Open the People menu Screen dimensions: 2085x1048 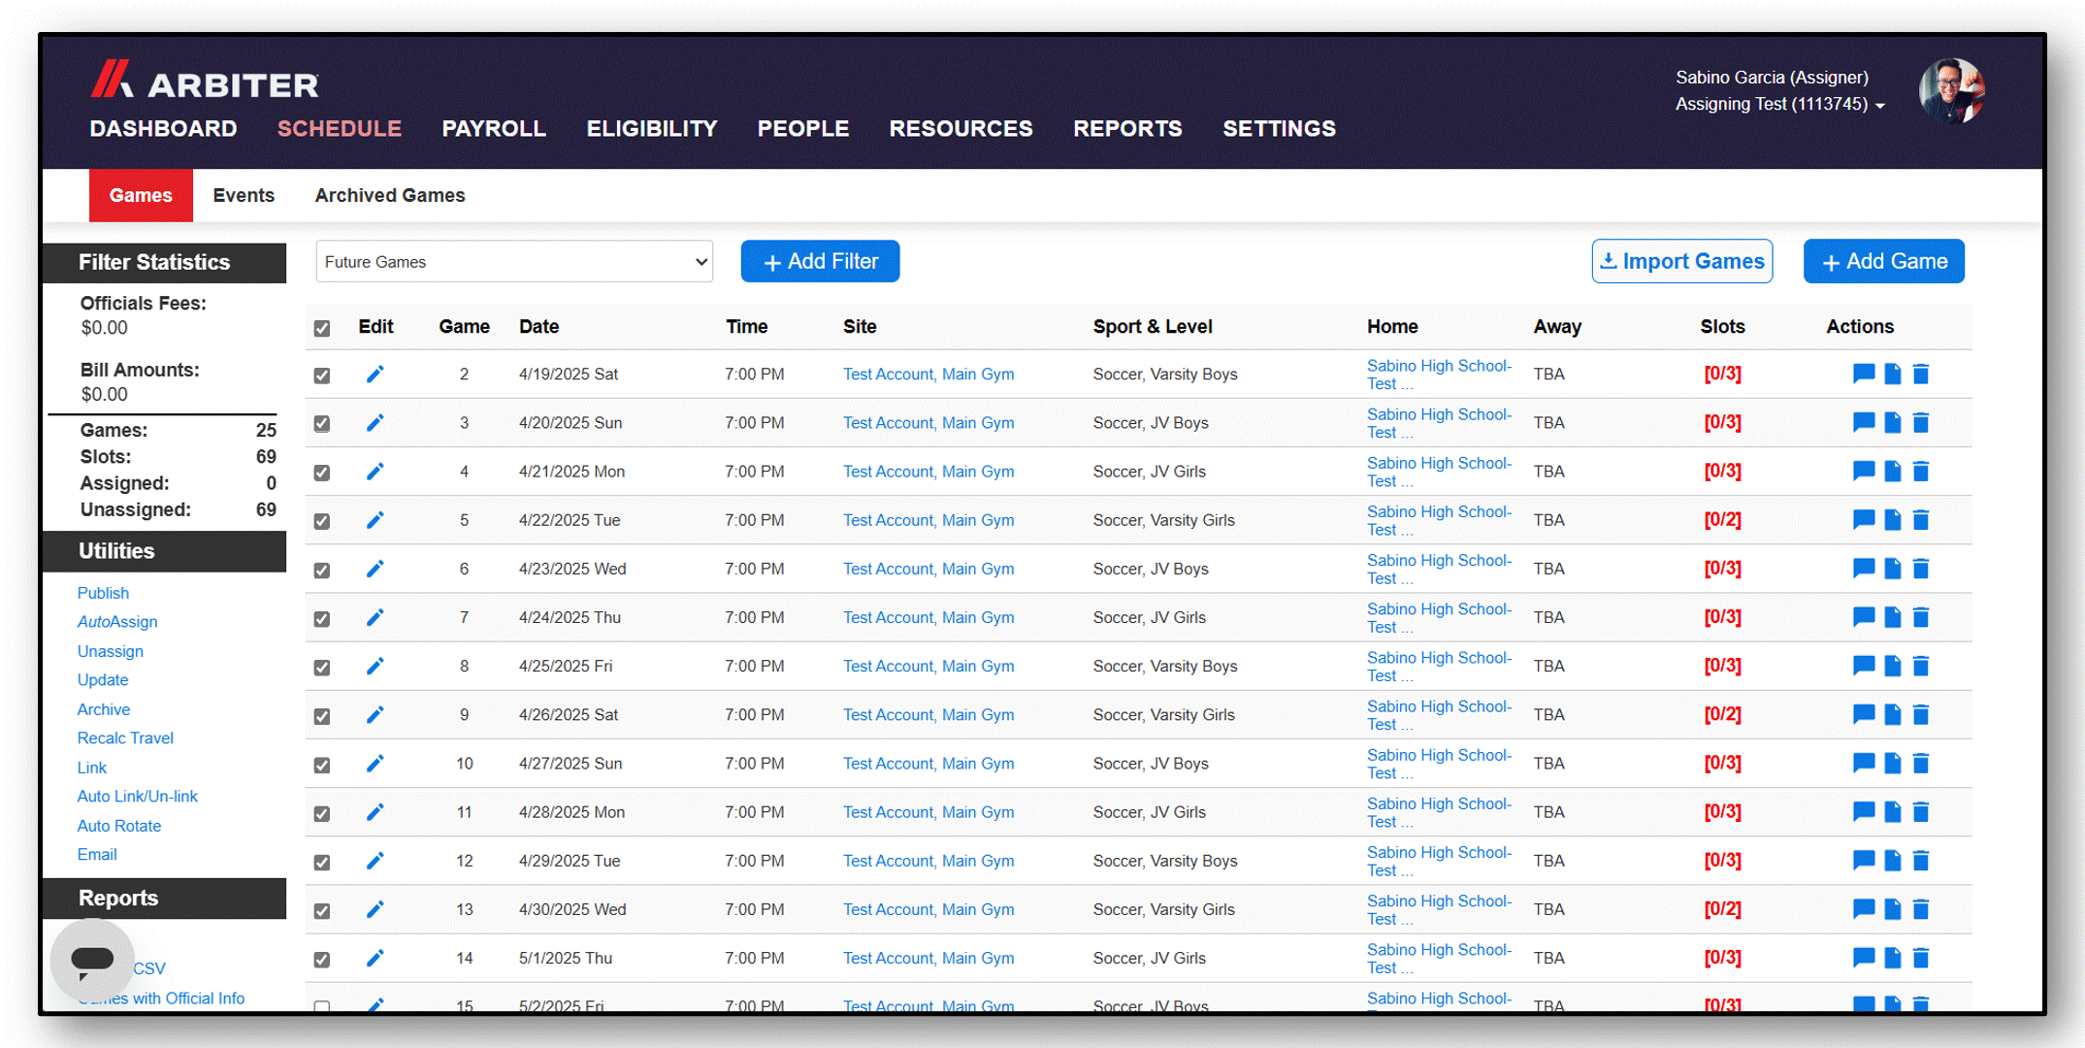(x=803, y=129)
